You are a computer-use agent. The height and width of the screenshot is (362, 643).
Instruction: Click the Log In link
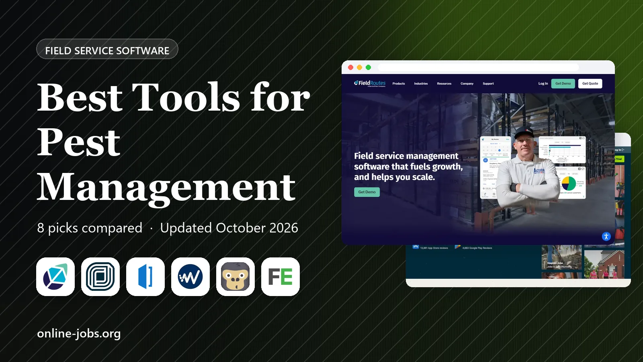[543, 84]
